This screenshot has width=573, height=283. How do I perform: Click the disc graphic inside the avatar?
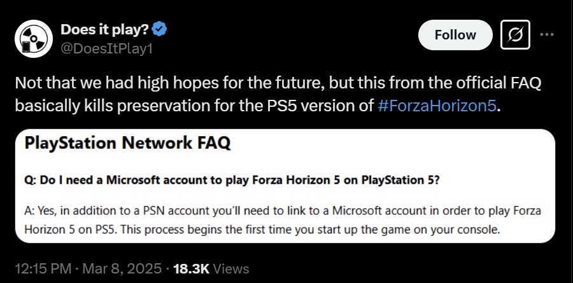34,38
